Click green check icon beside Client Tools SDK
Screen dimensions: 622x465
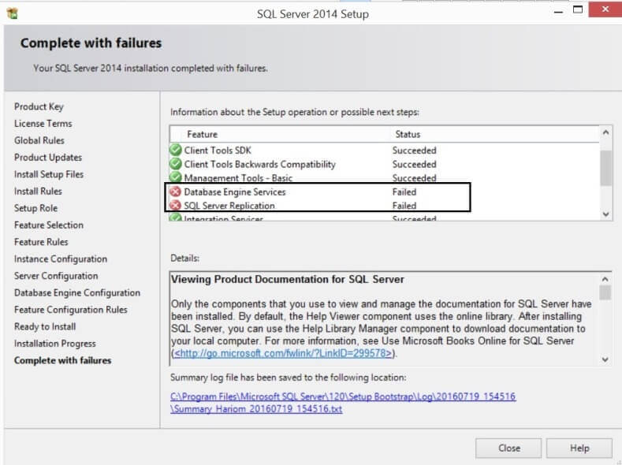click(x=175, y=151)
